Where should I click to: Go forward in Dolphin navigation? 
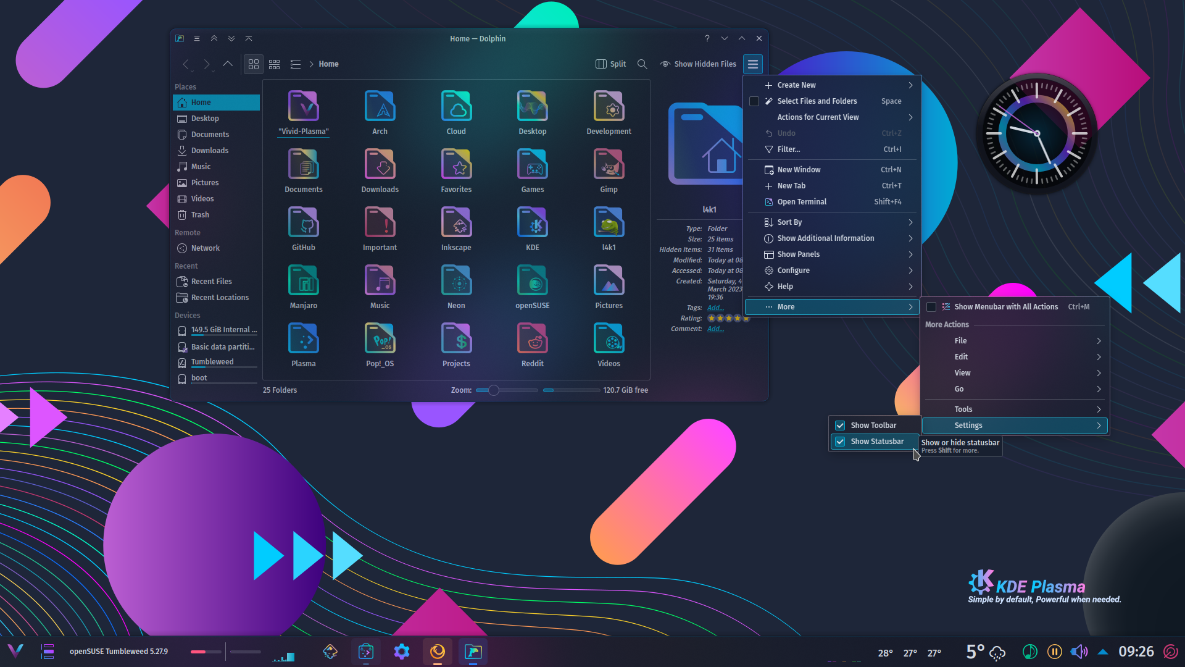[x=207, y=64]
